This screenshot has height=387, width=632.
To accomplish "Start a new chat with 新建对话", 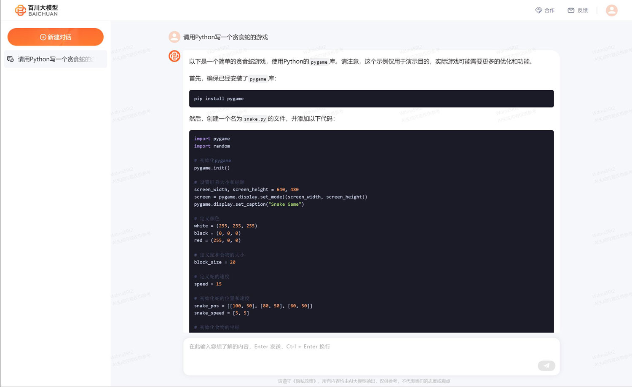I will click(x=55, y=37).
